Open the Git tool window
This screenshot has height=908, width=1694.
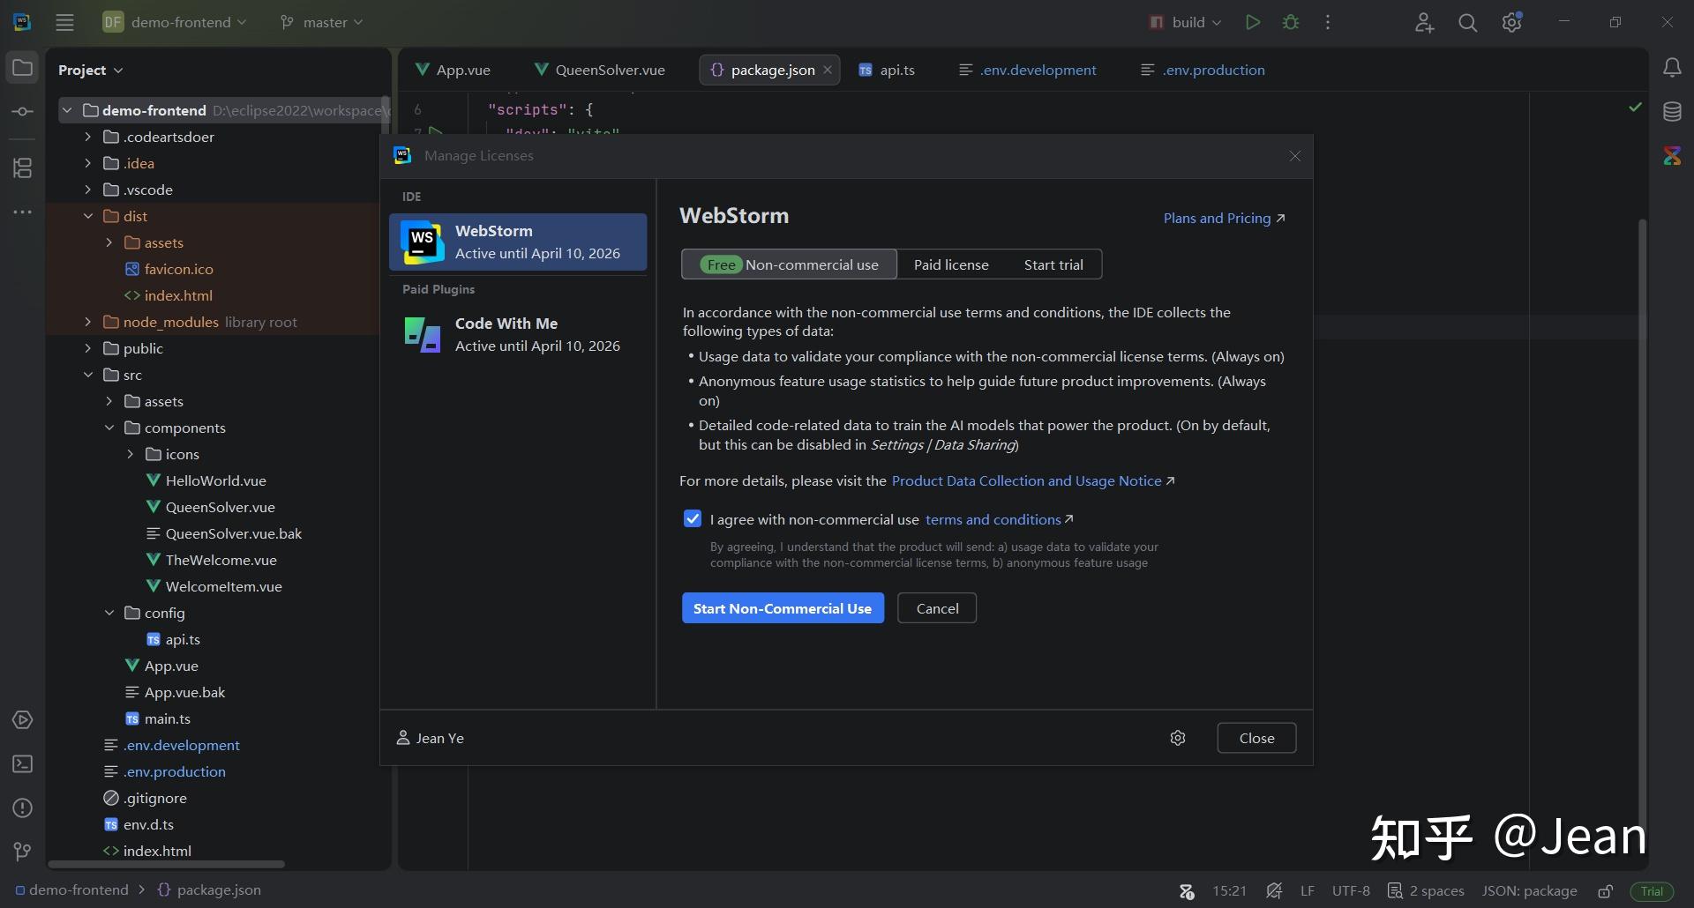coord(23,852)
